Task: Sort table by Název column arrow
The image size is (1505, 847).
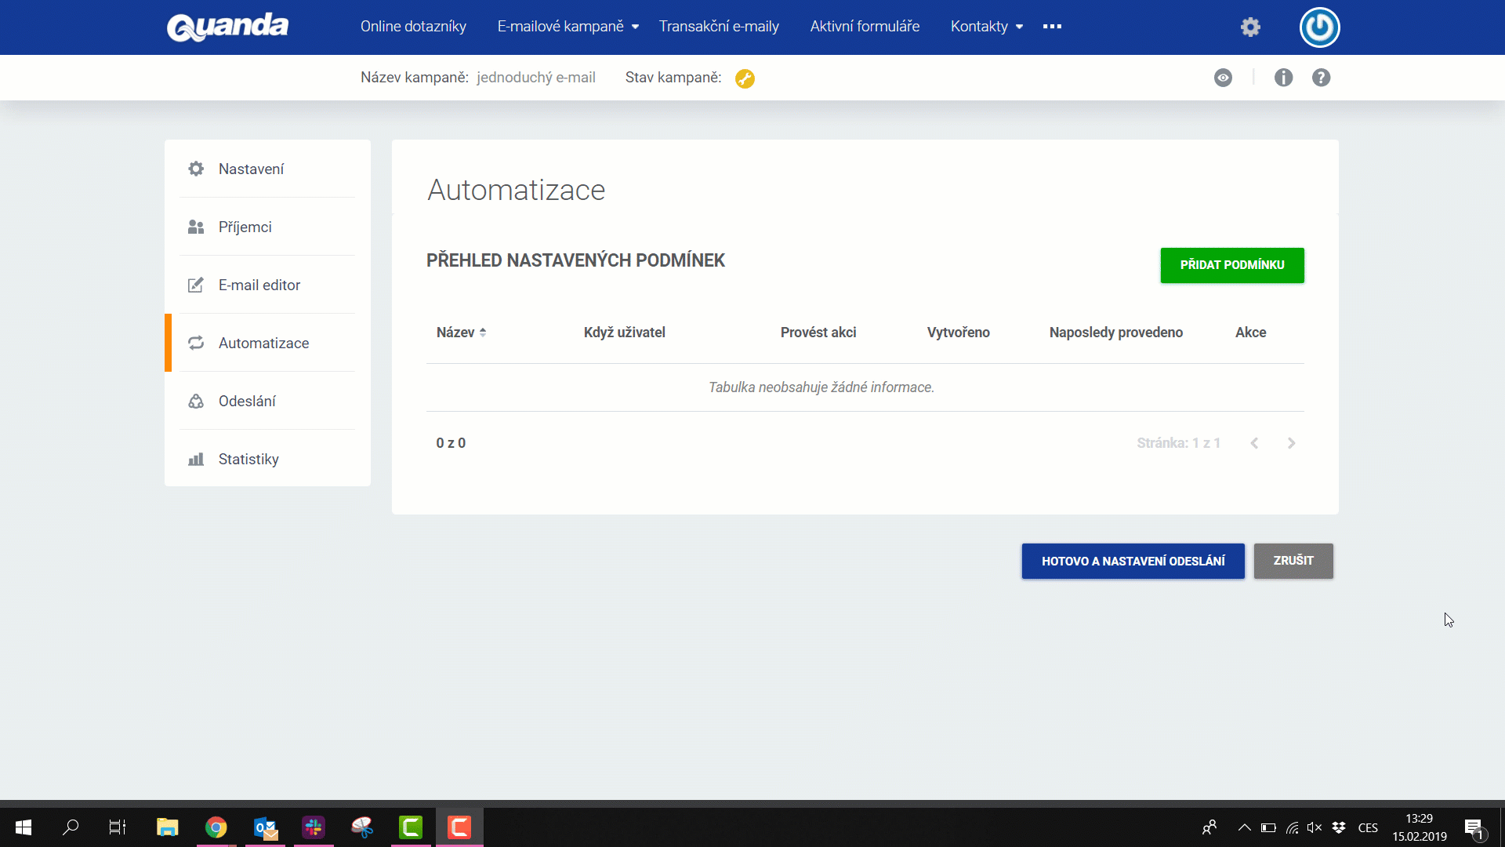Action: (483, 333)
